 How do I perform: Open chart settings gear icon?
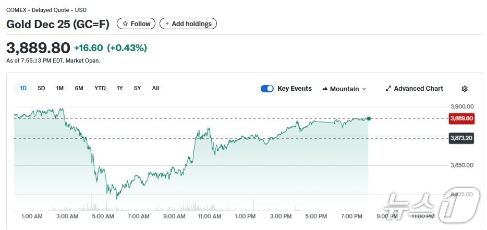tap(465, 89)
